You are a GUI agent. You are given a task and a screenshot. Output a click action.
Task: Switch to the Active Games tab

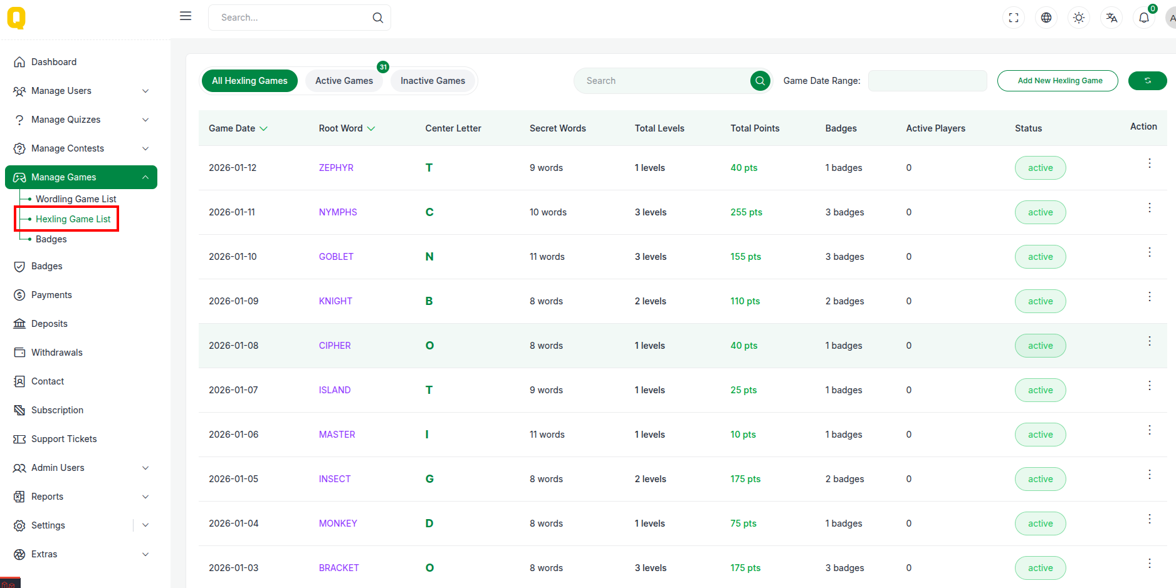coord(344,81)
